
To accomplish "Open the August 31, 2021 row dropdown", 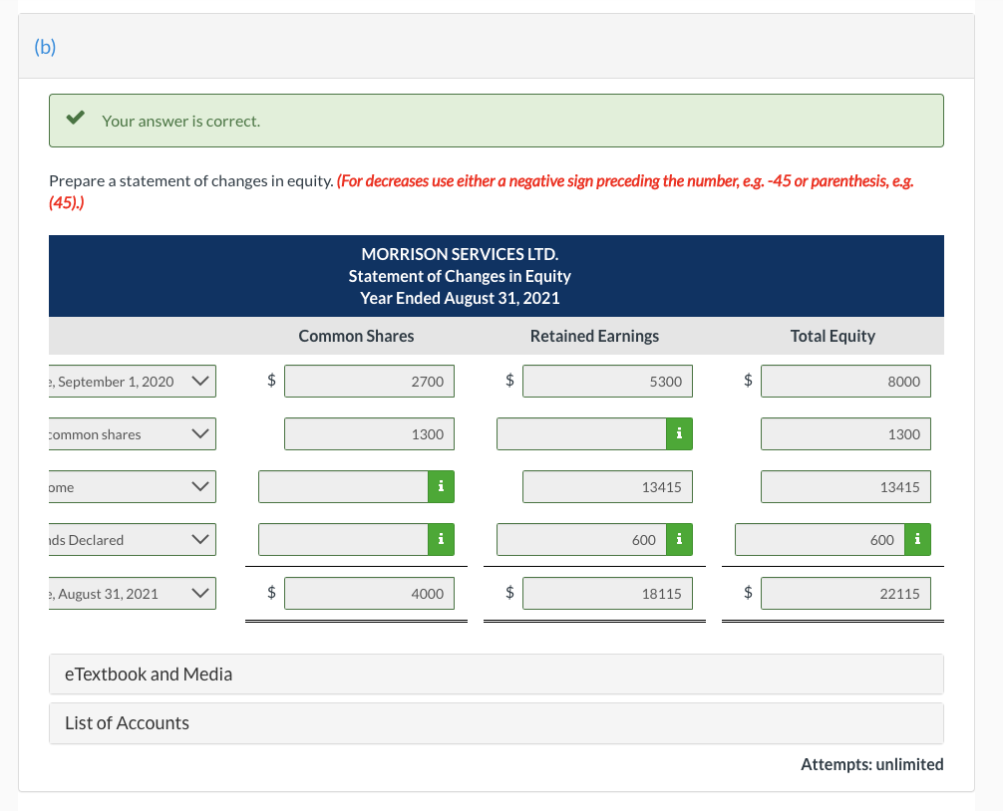I will pos(199,593).
